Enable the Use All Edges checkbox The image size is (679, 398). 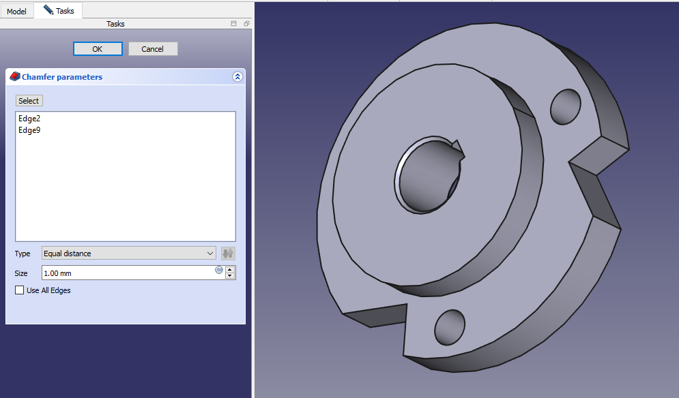[19, 290]
